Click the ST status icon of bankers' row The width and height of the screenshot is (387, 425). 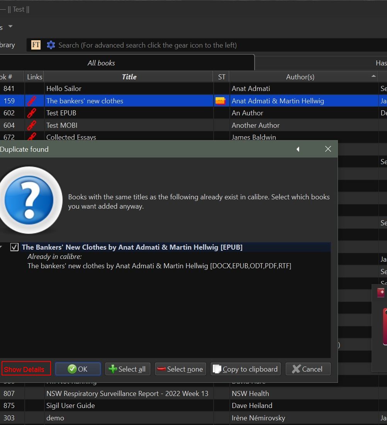[x=221, y=101]
